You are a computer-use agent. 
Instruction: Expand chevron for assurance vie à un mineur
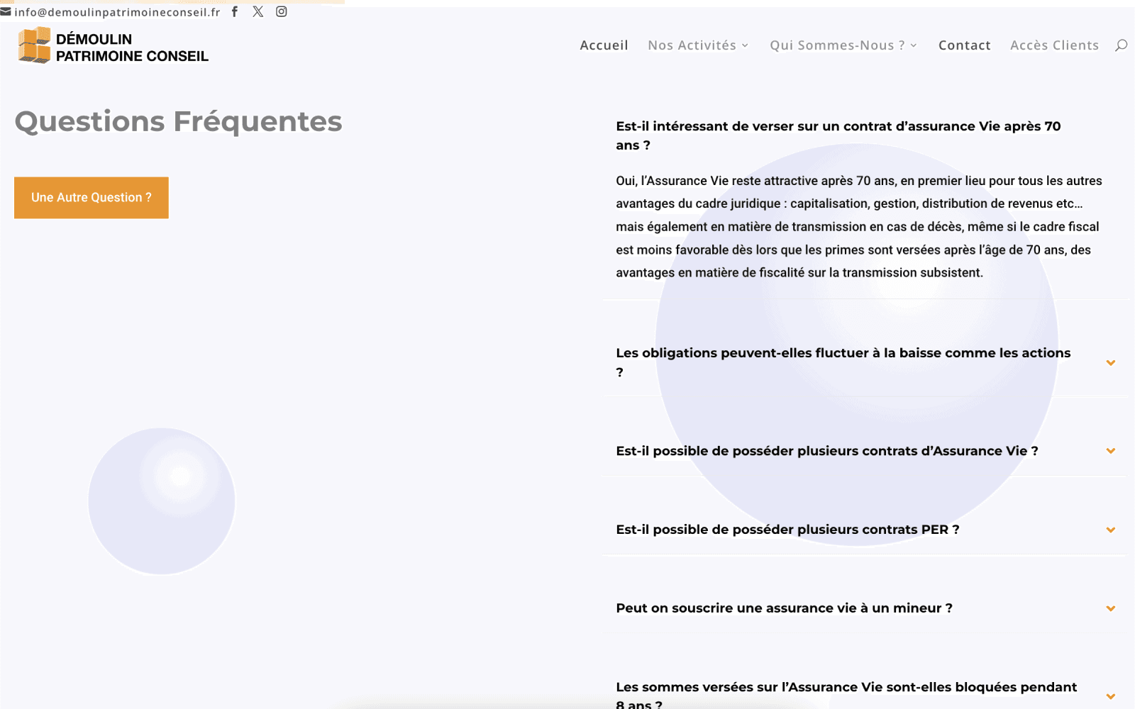point(1111,608)
